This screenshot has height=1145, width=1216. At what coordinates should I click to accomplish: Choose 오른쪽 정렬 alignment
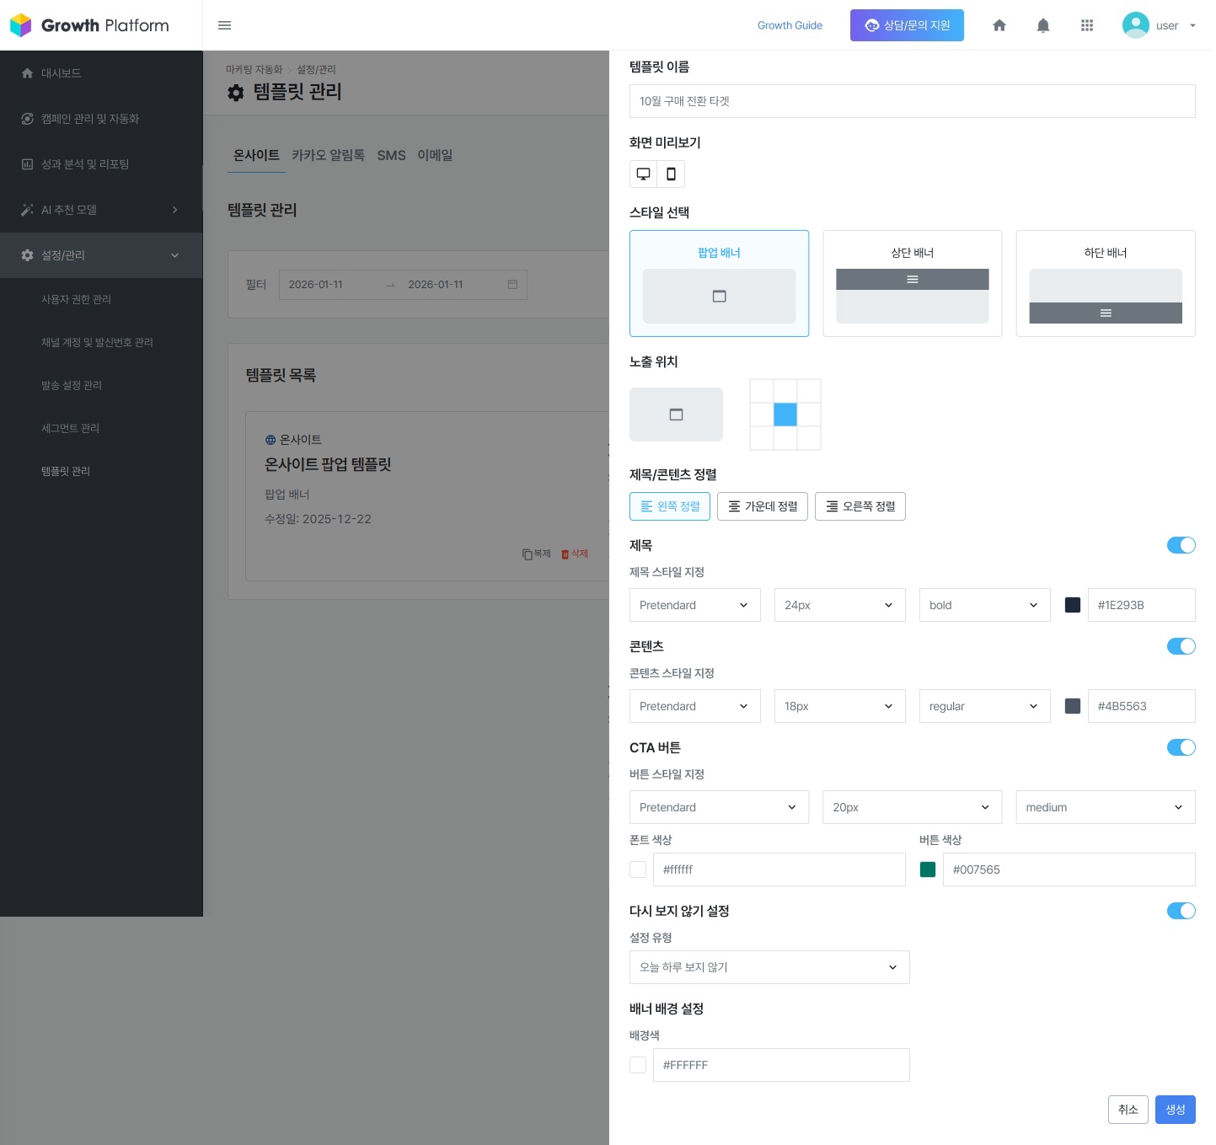click(x=860, y=506)
